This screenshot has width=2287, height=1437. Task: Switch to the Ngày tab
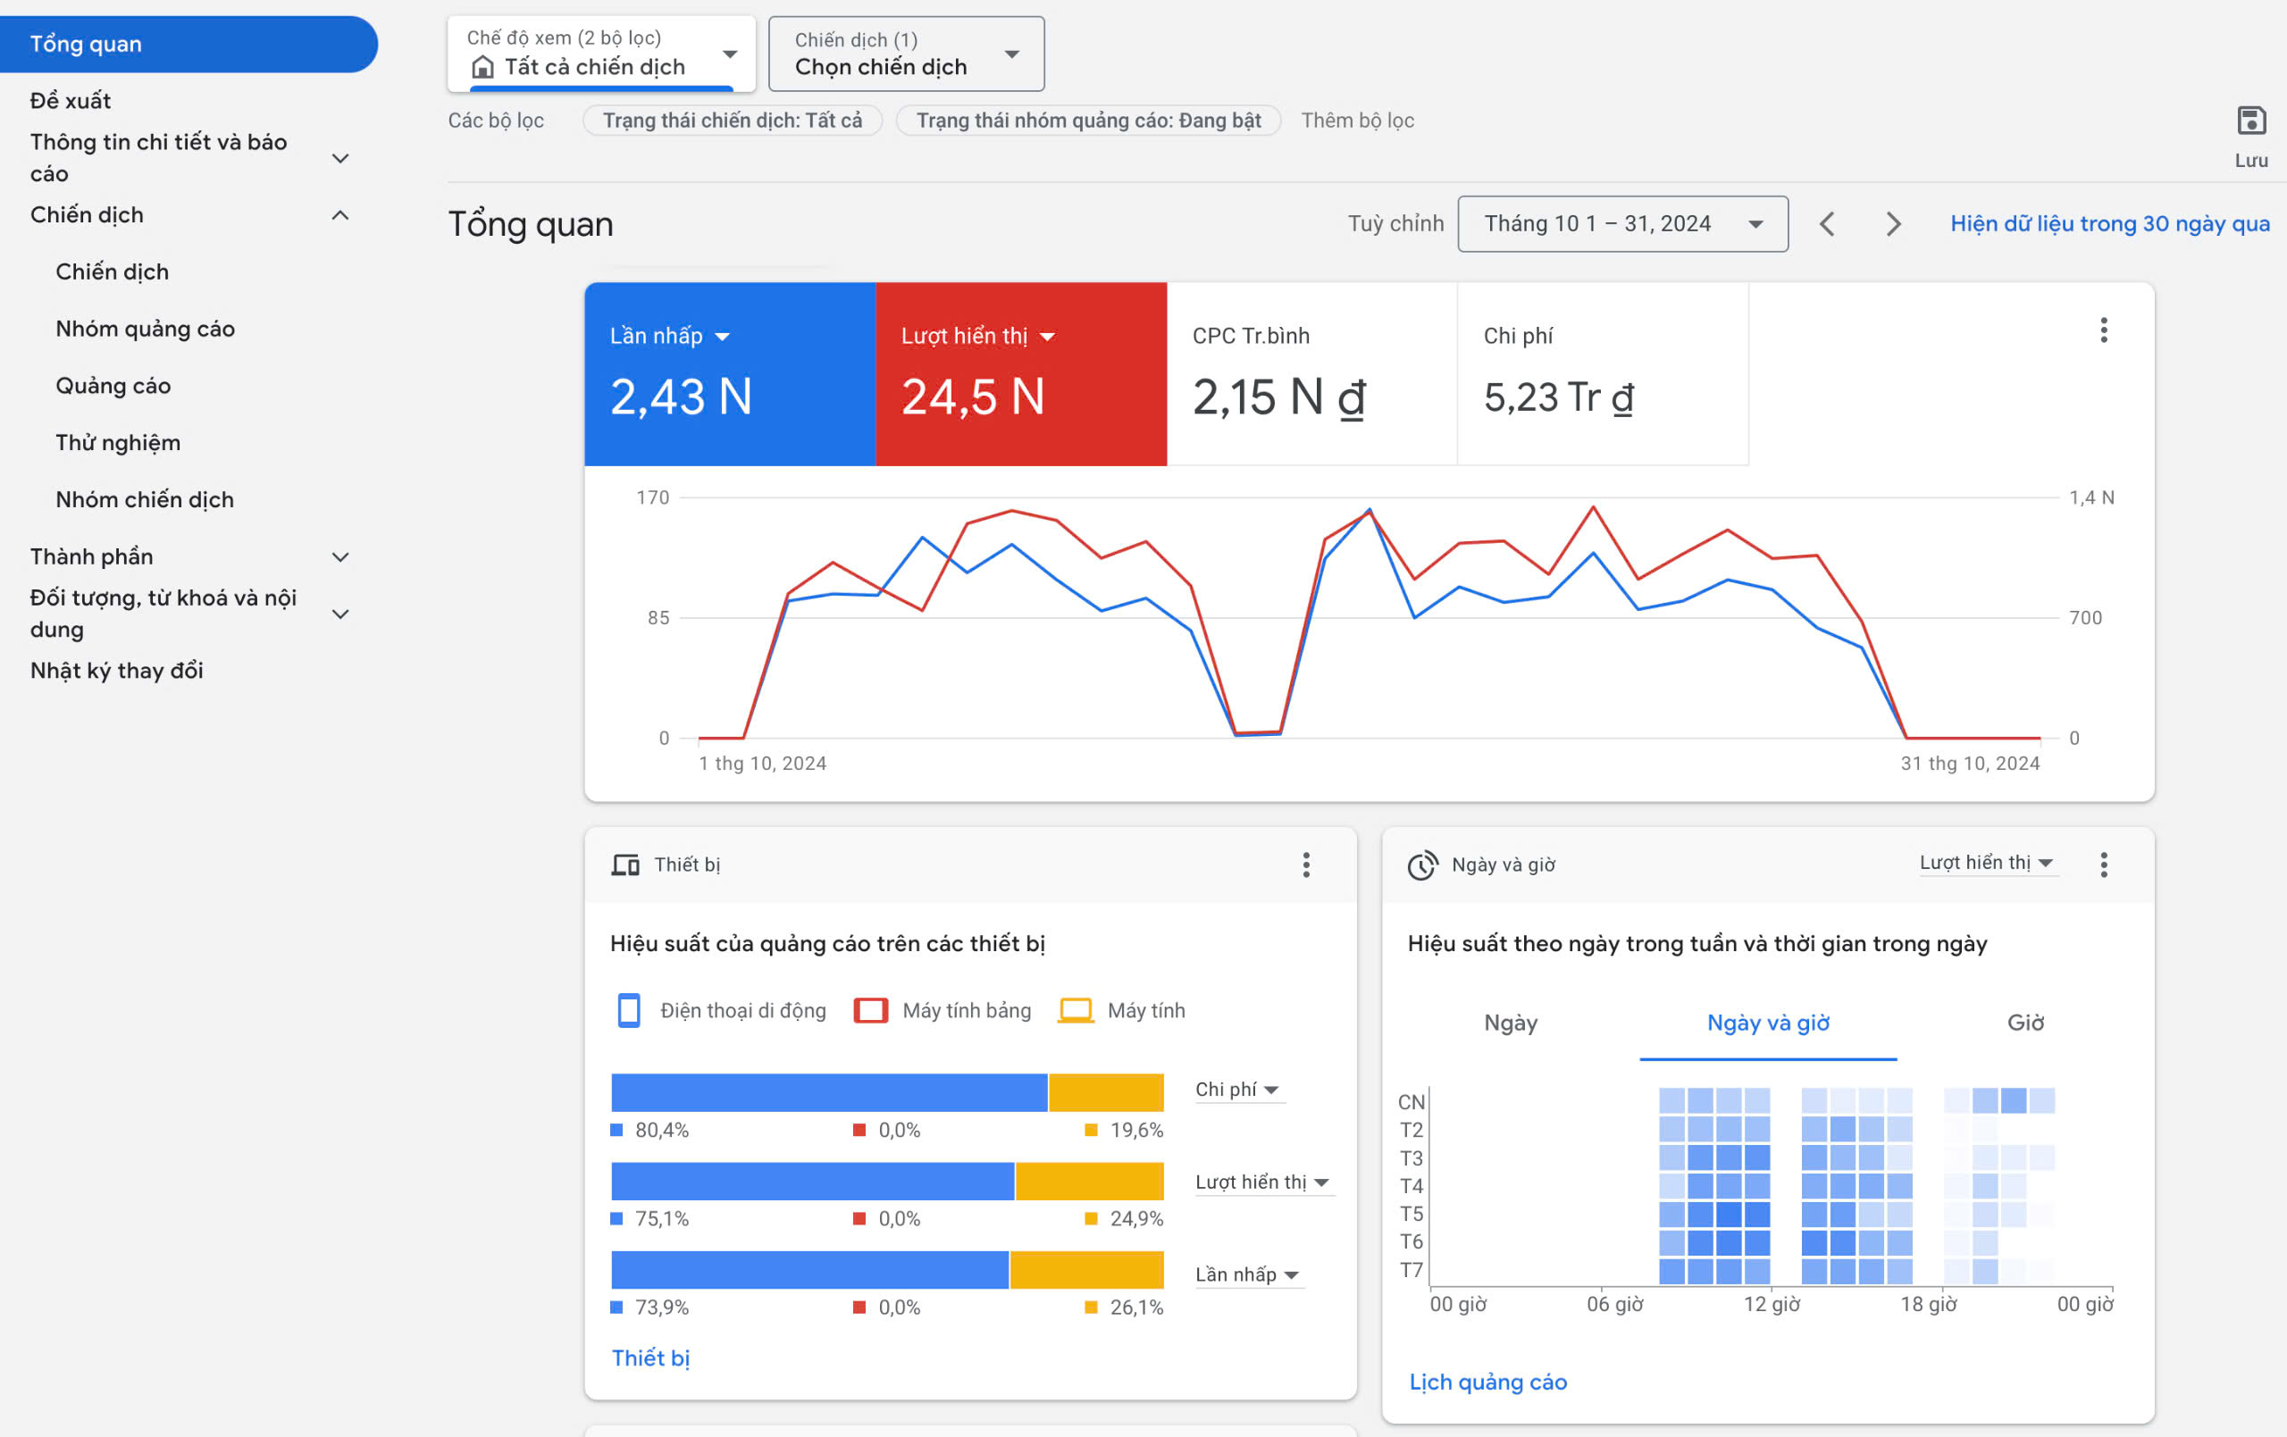tap(1510, 1023)
